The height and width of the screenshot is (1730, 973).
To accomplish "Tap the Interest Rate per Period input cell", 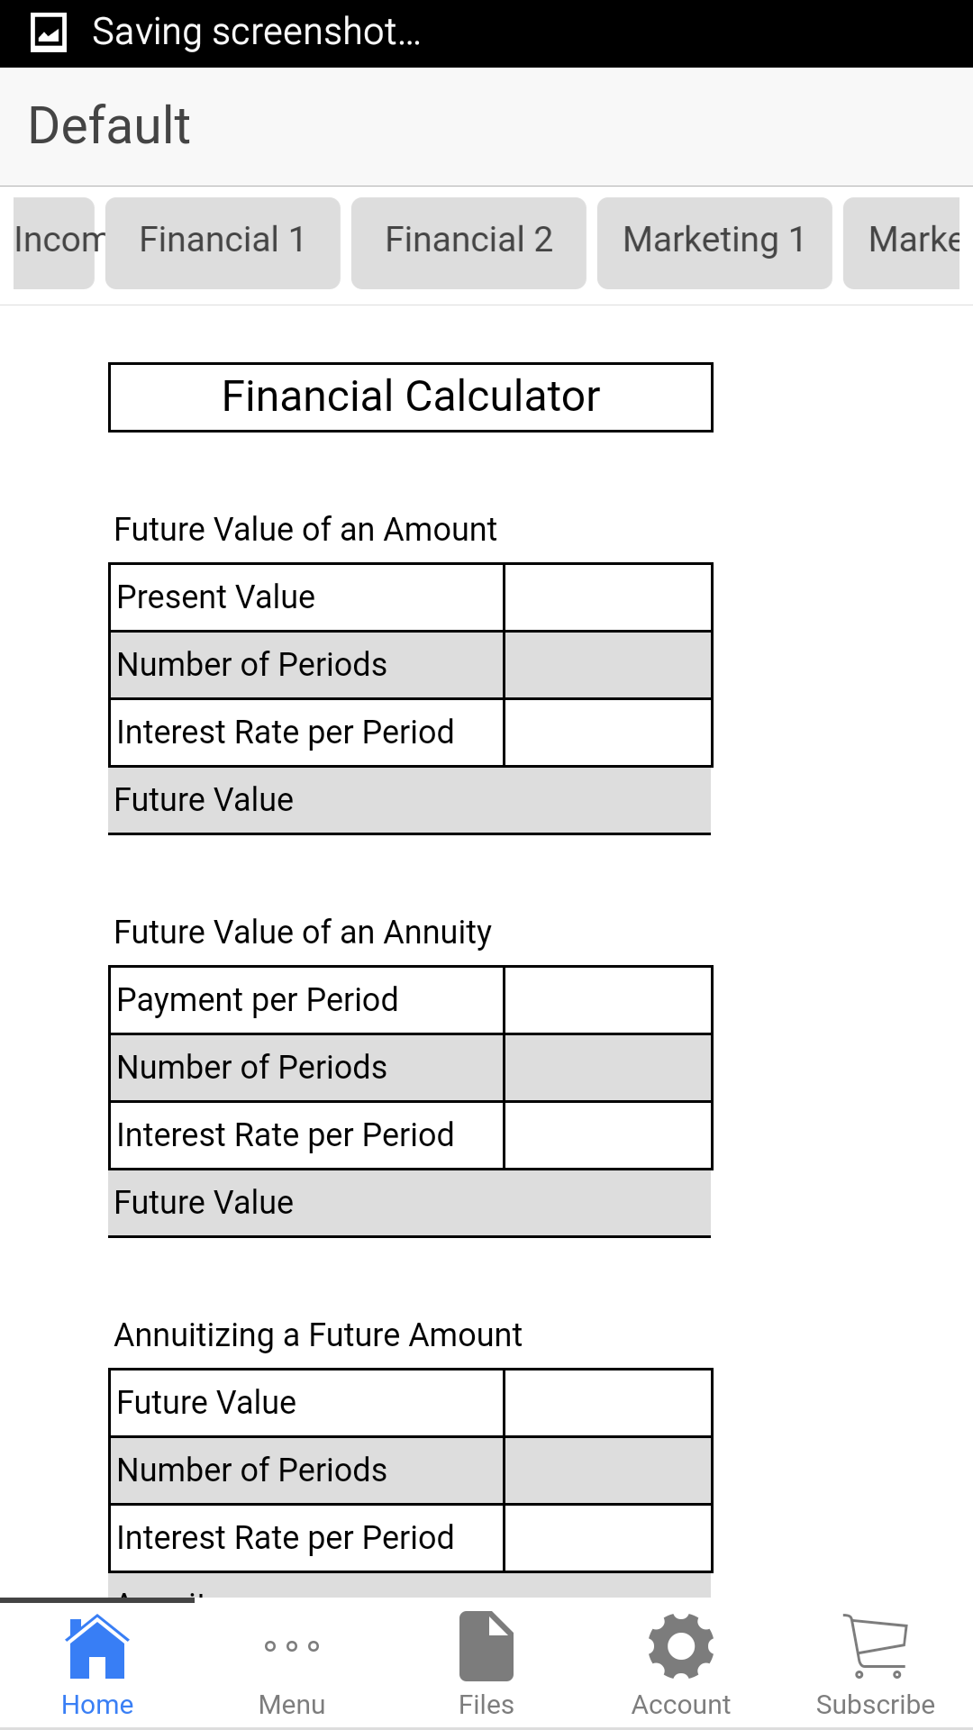I will coord(607,732).
